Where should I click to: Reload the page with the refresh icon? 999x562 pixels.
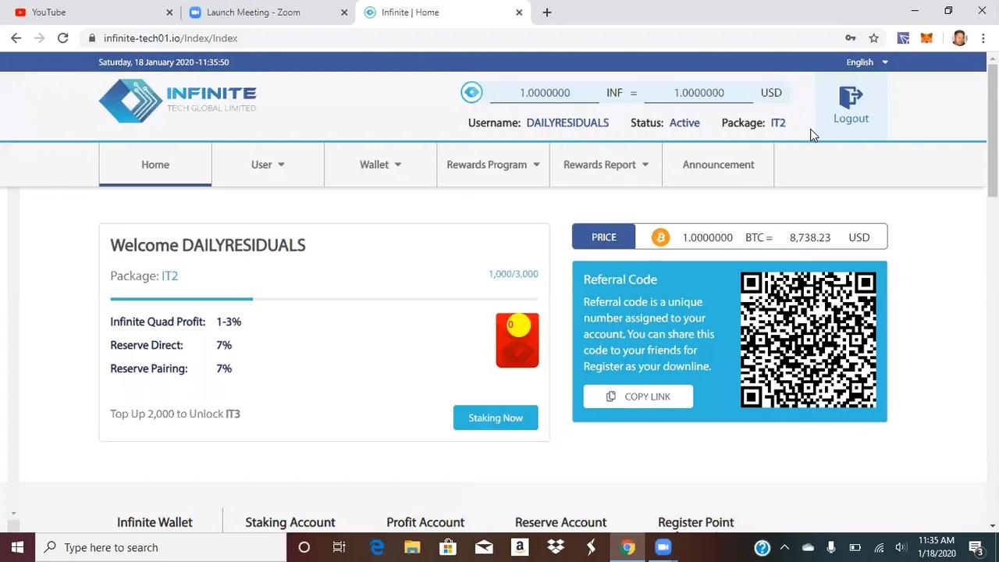click(63, 37)
